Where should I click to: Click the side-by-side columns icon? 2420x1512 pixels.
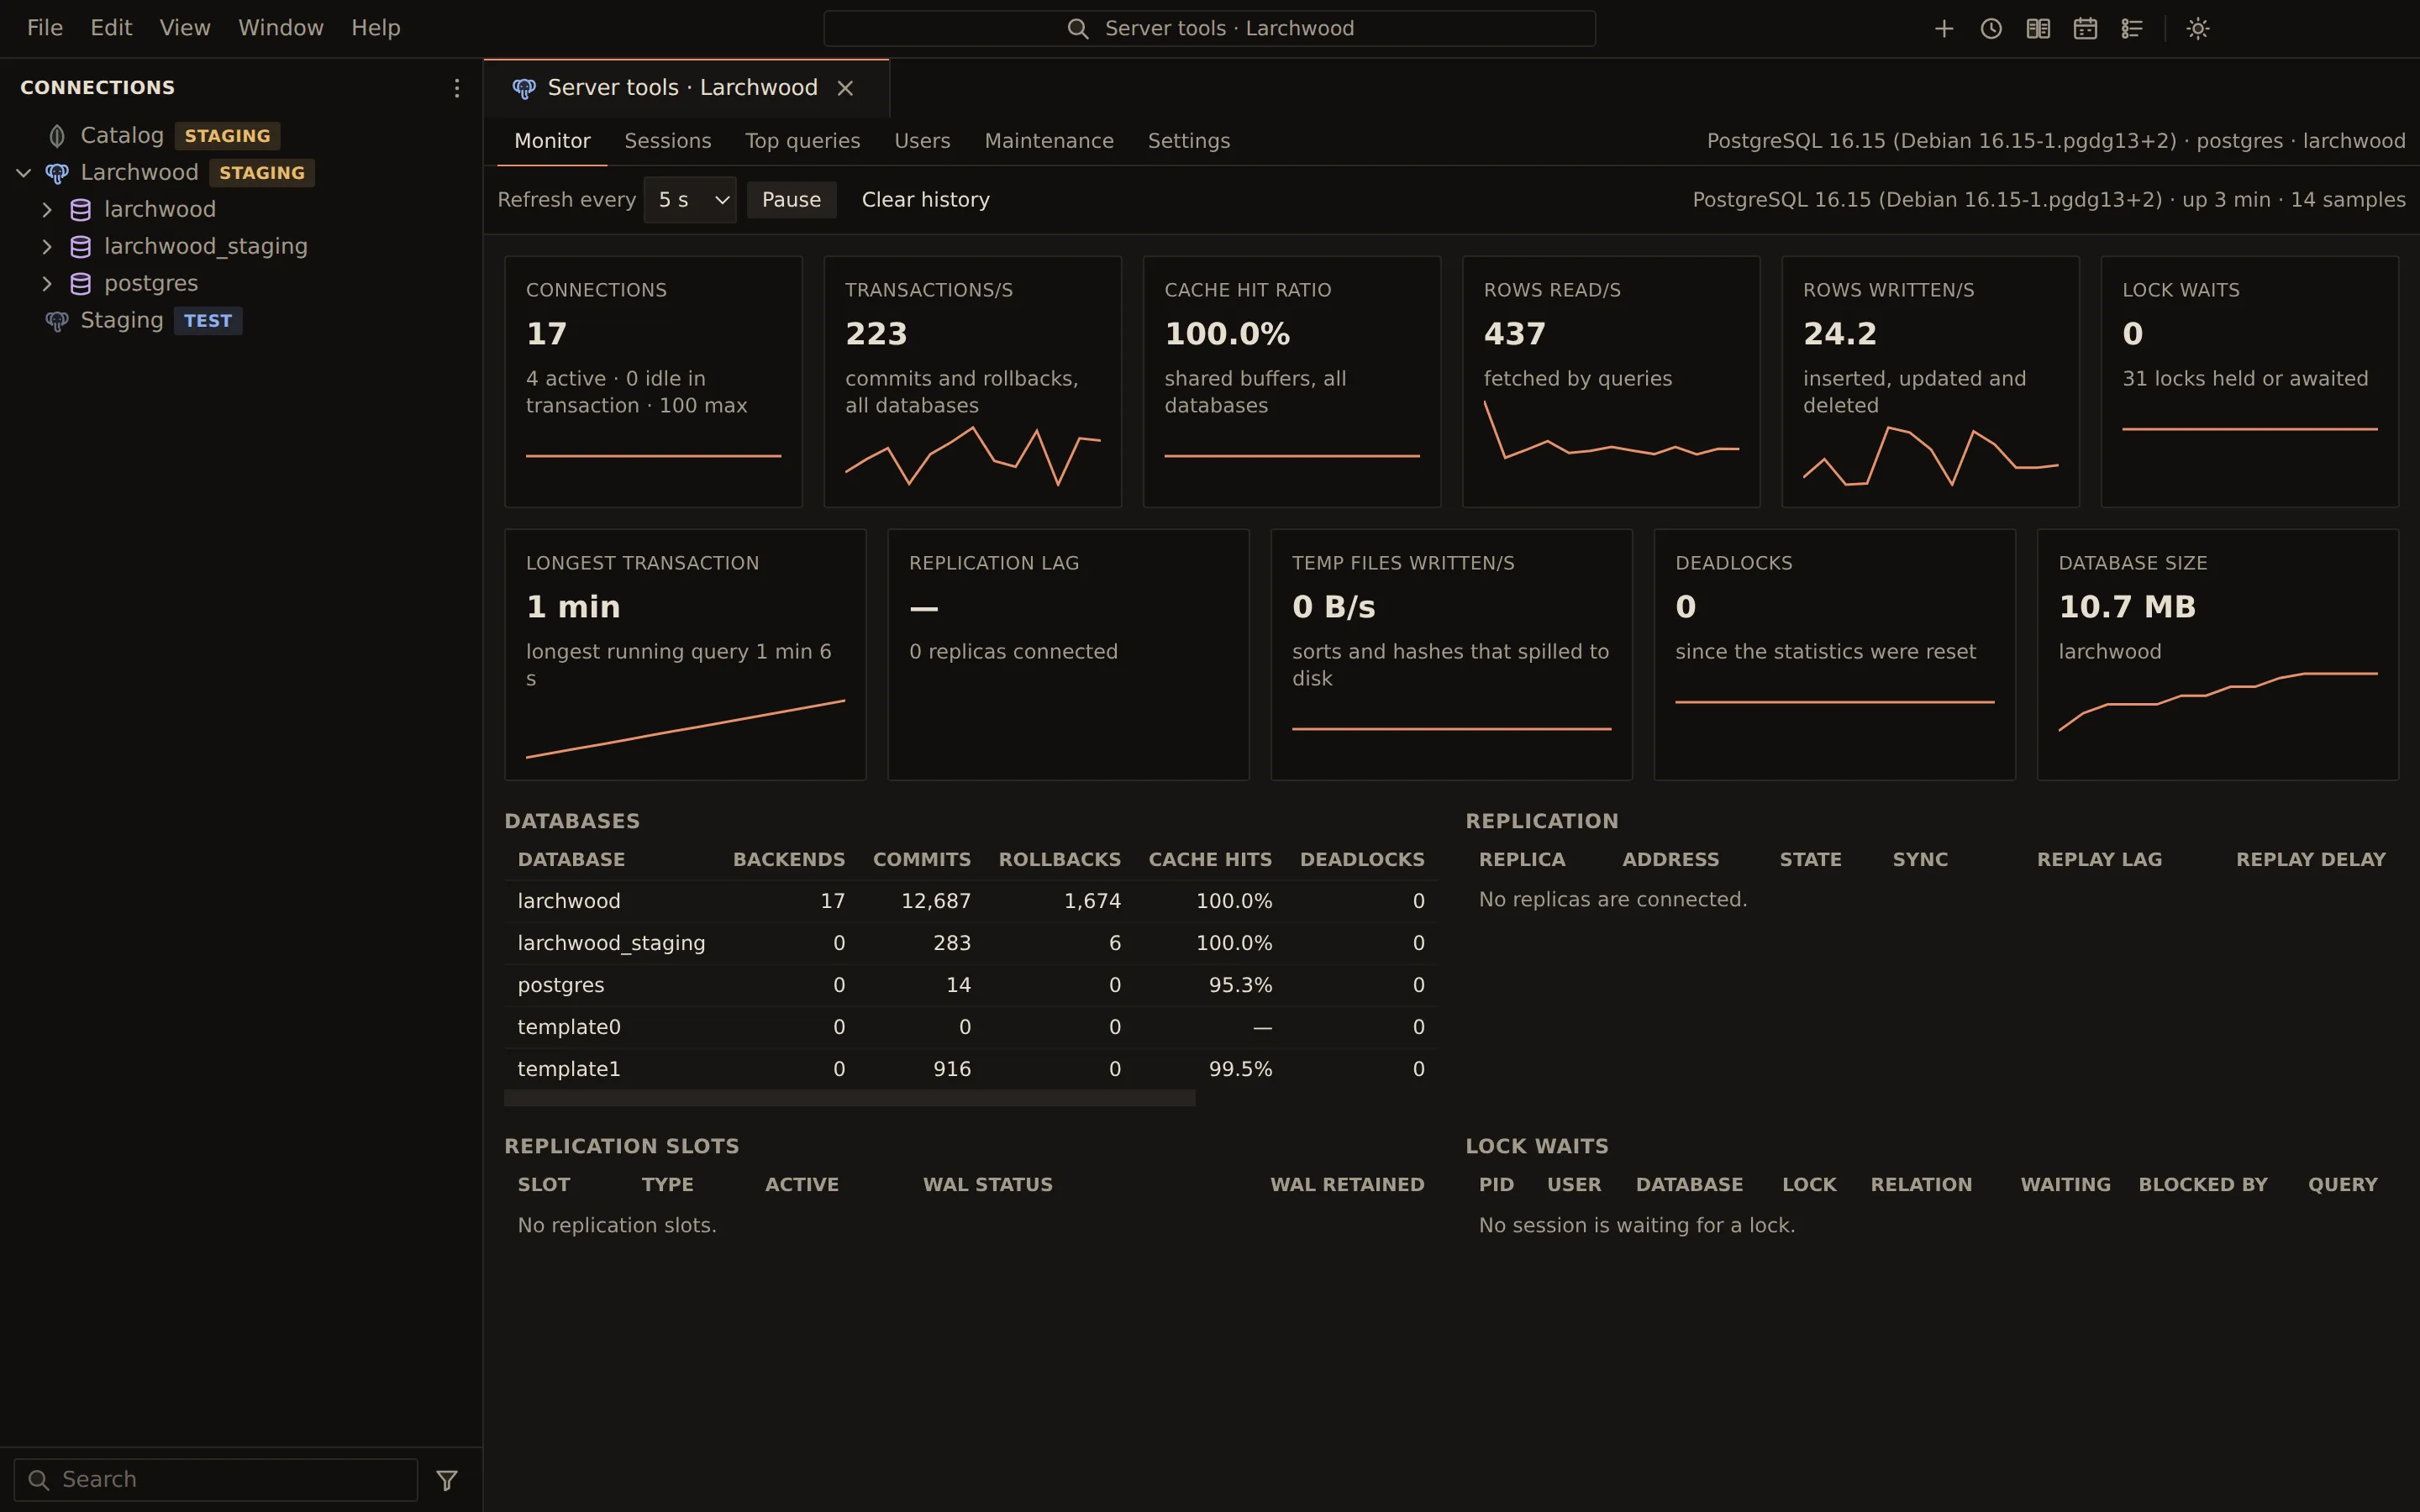pos(2038,29)
